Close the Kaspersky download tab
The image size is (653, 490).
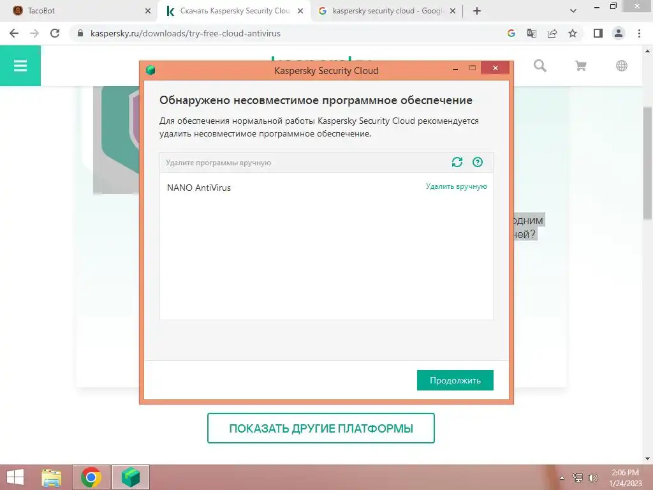tap(300, 11)
